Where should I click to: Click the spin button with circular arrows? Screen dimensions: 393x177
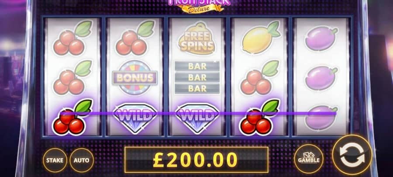pyautogui.click(x=352, y=155)
